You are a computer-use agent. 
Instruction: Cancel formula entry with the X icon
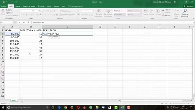[19, 22]
